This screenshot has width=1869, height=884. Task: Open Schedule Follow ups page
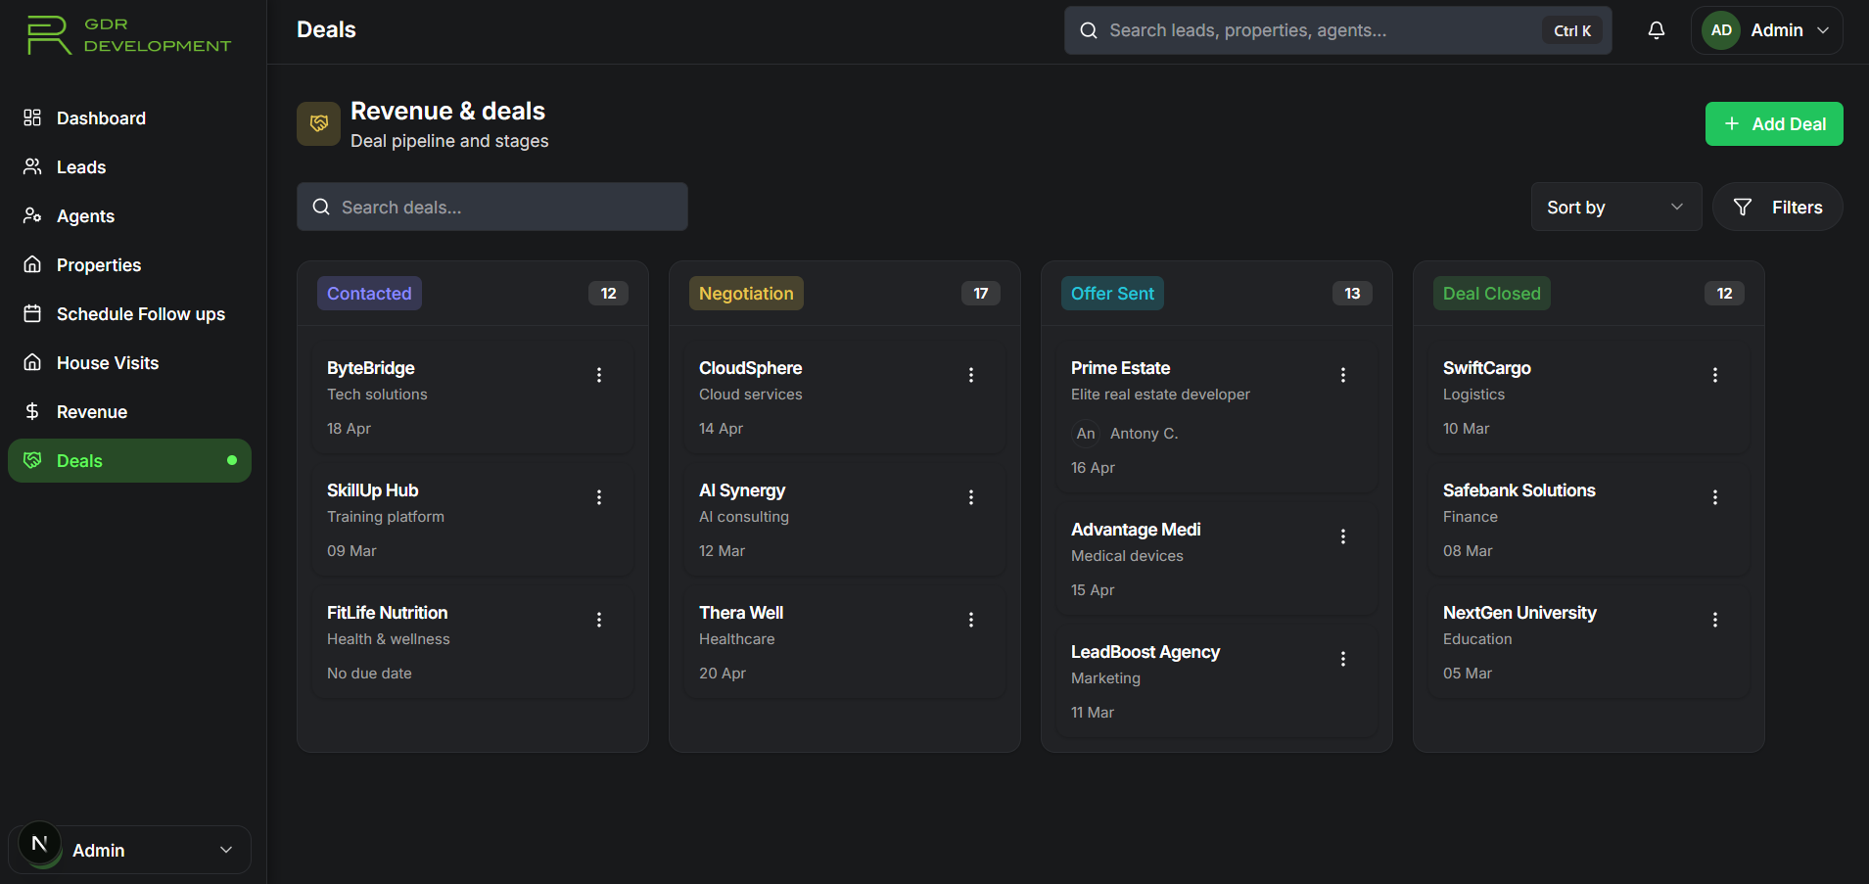point(140,314)
